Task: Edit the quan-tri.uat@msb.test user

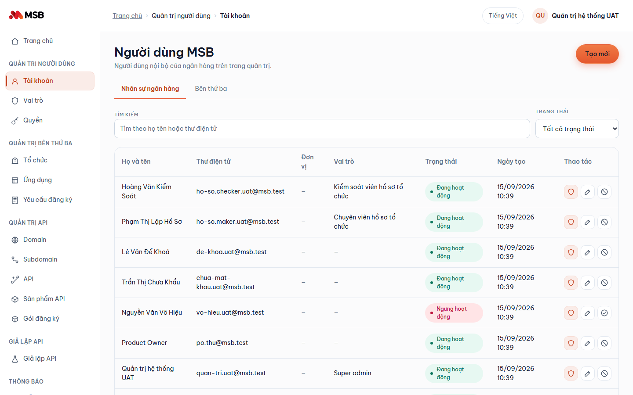Action: coord(588,373)
